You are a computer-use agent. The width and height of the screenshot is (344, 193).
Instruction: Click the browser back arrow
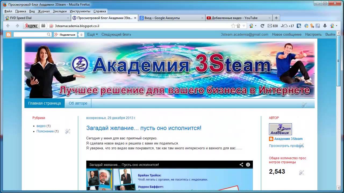(x=8, y=26)
